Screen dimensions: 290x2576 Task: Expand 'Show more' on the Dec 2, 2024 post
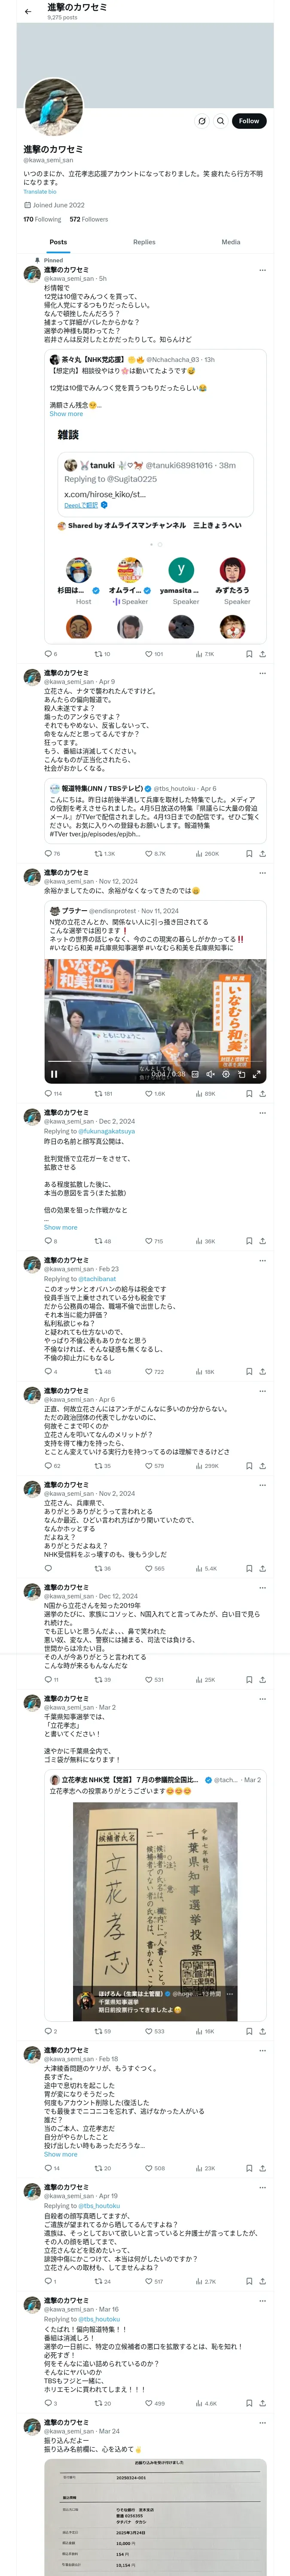click(60, 1227)
